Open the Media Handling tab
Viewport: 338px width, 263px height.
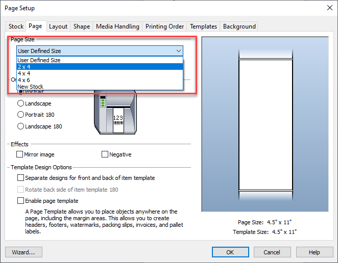point(117,27)
